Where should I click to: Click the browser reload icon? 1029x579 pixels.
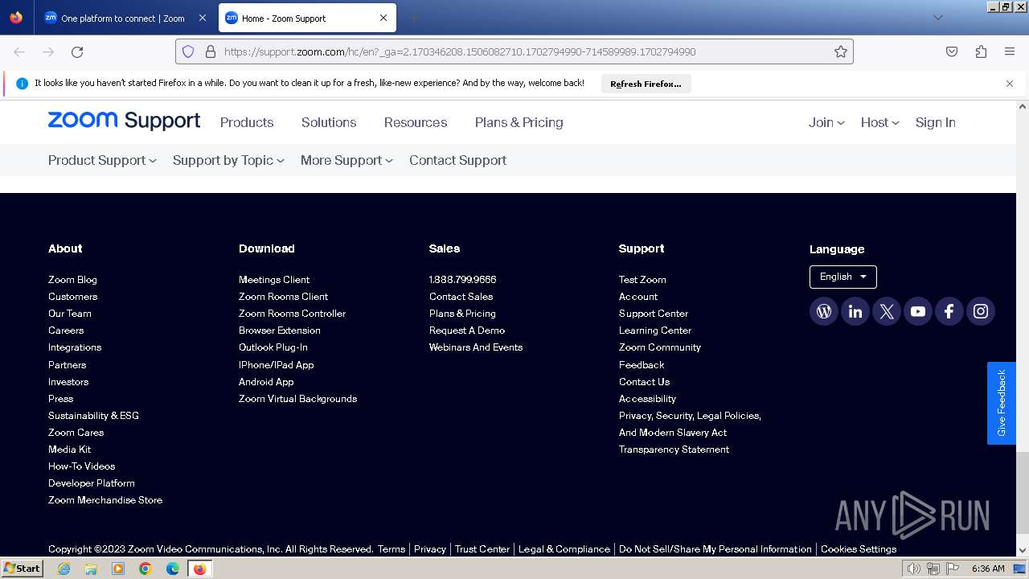[x=77, y=51]
